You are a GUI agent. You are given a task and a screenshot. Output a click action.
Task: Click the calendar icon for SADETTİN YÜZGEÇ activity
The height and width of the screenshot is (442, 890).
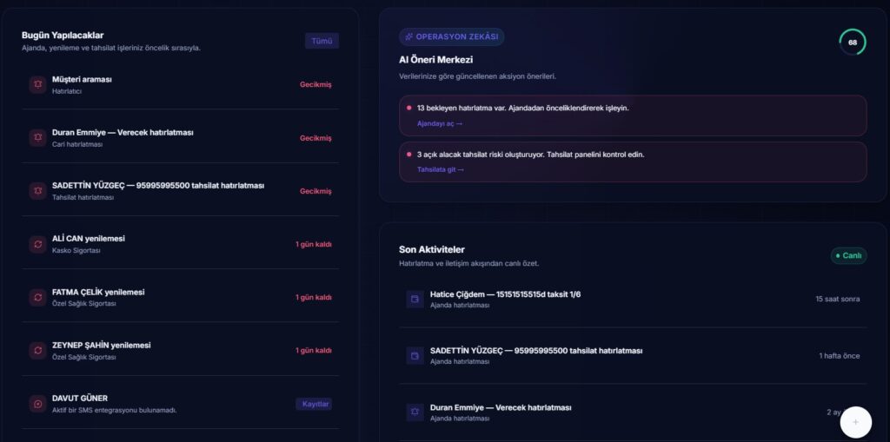(x=415, y=356)
